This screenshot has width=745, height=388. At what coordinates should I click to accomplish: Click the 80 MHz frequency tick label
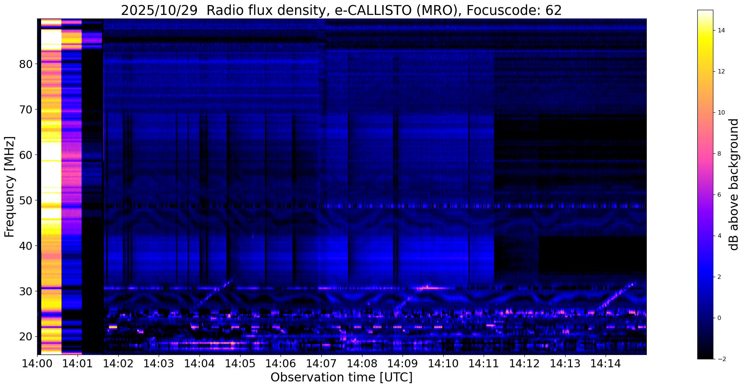coord(25,64)
